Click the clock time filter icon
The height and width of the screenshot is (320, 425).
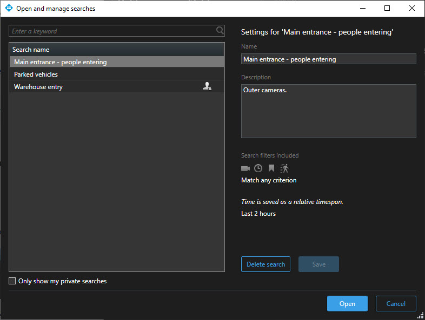[258, 168]
